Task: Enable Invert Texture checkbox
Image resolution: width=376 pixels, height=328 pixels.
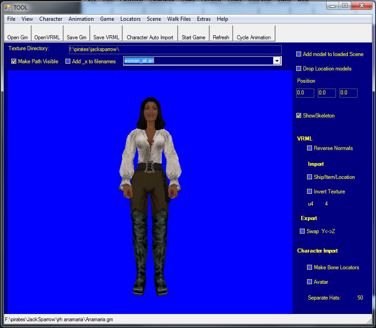Action: pyautogui.click(x=310, y=192)
